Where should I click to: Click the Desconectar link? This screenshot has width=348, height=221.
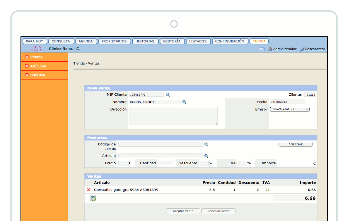(x=314, y=49)
